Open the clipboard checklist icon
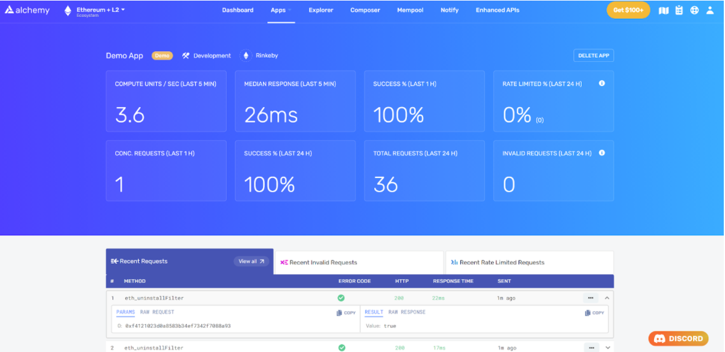 (679, 10)
